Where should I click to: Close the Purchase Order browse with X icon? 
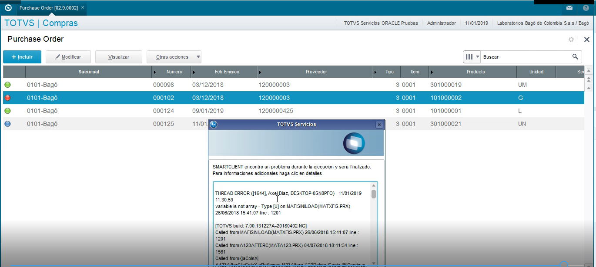tap(586, 40)
